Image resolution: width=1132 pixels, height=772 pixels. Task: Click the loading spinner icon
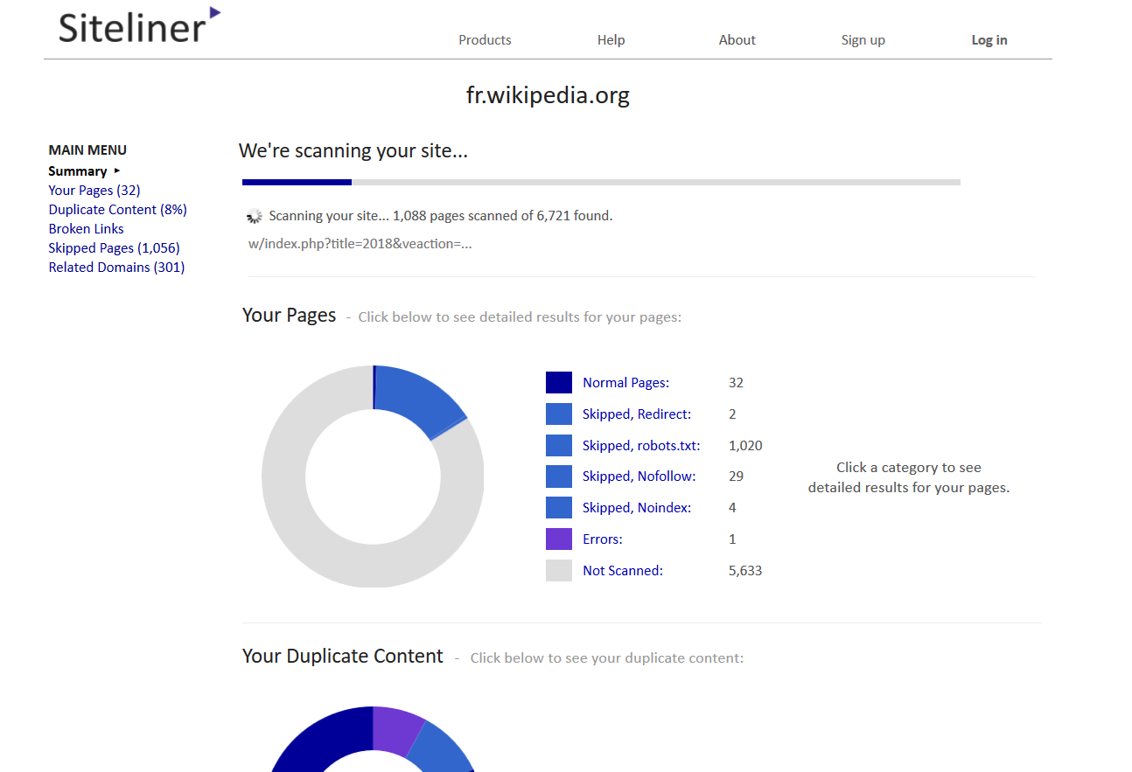[254, 215]
